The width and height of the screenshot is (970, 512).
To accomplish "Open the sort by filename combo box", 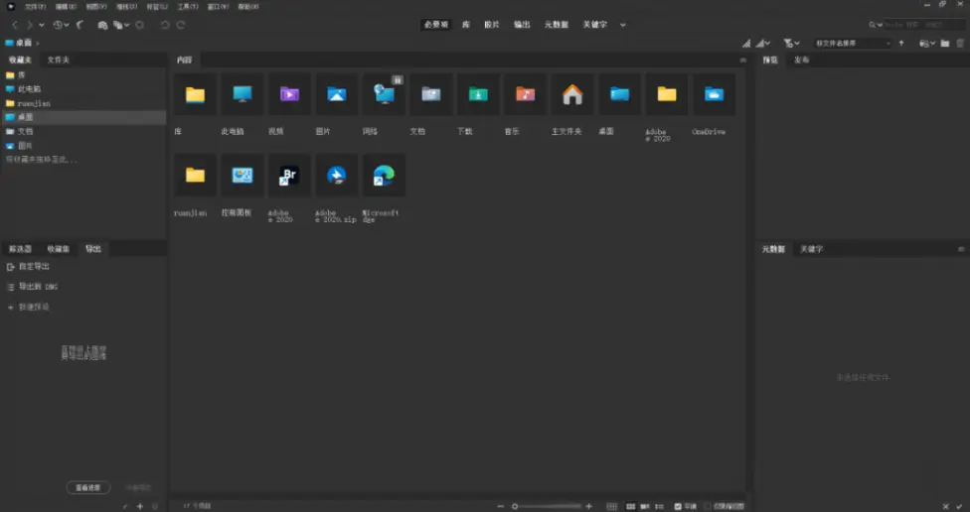I will [x=853, y=44].
